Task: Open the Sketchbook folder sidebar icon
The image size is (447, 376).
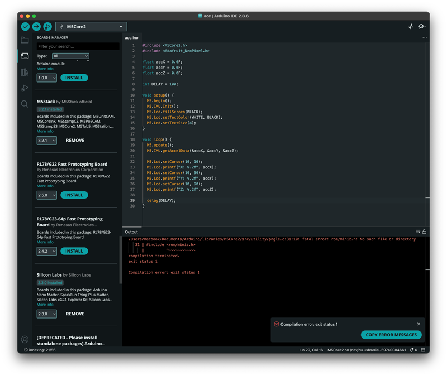Action: point(25,40)
